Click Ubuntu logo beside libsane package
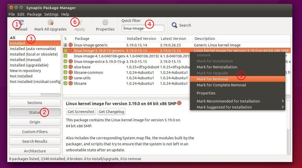This screenshot has width=302, height=168. click(x=71, y=83)
